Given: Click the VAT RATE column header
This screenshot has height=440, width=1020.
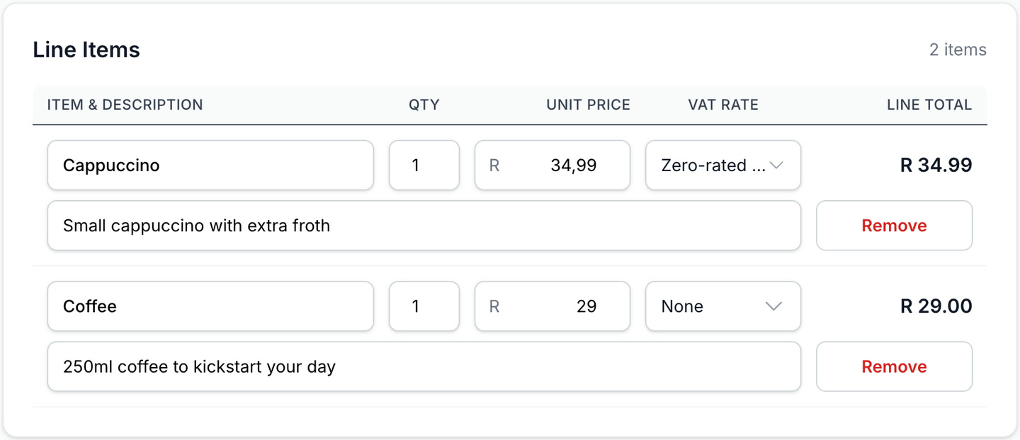Looking at the screenshot, I should [723, 104].
